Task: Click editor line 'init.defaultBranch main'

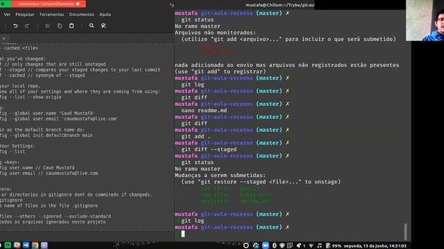Action: 46,136
